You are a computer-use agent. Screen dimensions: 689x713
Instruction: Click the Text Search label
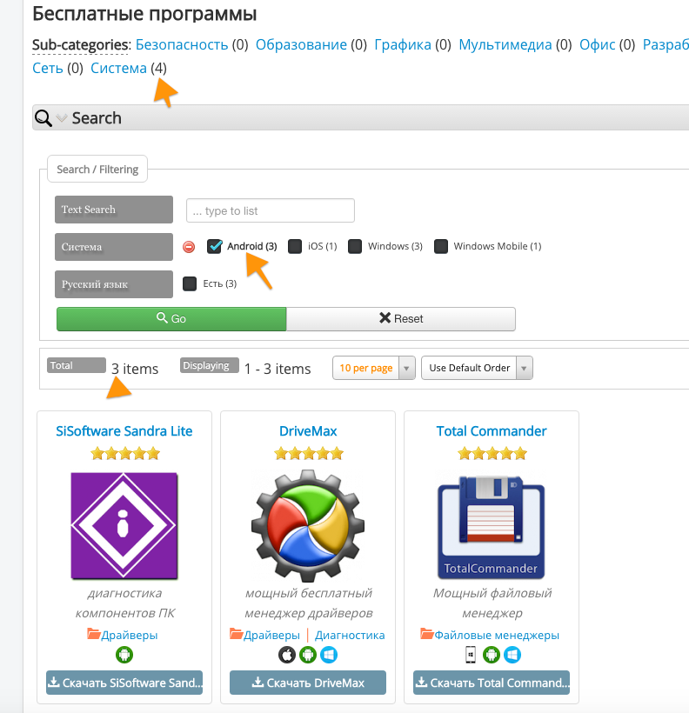tap(114, 210)
